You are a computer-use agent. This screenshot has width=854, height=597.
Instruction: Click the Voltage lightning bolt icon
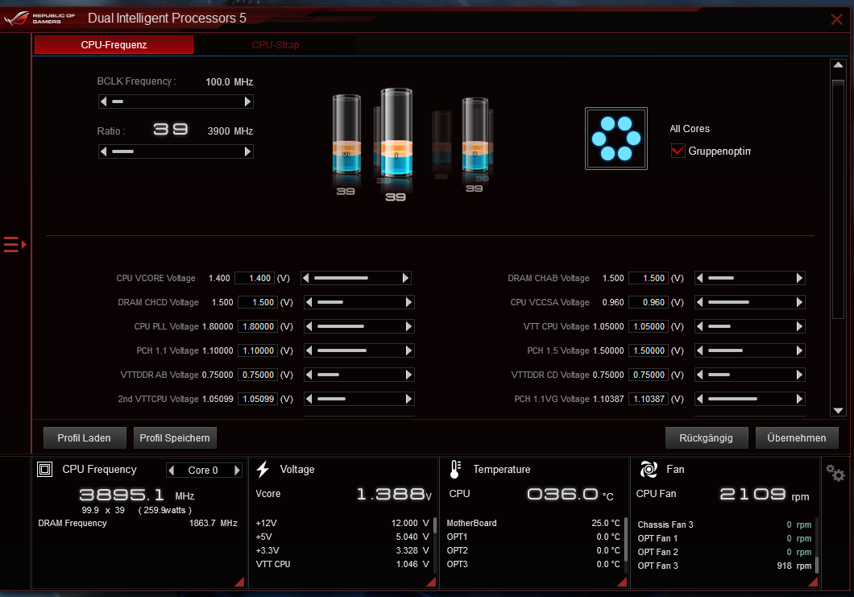263,469
